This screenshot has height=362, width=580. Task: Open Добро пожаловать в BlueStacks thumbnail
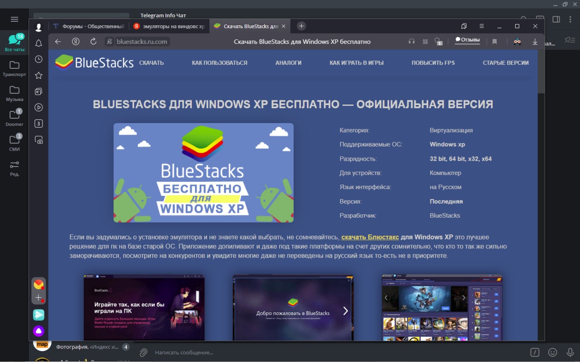click(x=293, y=307)
